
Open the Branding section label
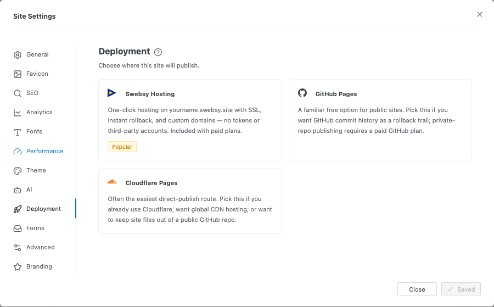point(39,267)
